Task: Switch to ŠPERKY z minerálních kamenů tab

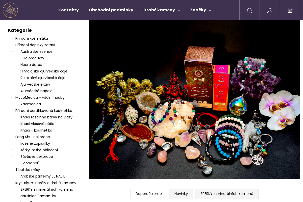Action: coord(227,194)
